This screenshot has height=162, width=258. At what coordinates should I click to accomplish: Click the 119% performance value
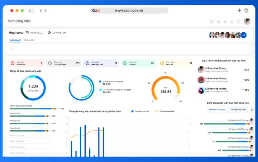pyautogui.click(x=246, y=90)
